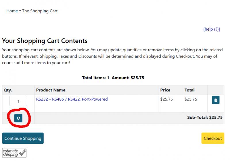Click the Your Shopping Cart Contents heading
This screenshot has width=230, height=161.
coord(45,41)
